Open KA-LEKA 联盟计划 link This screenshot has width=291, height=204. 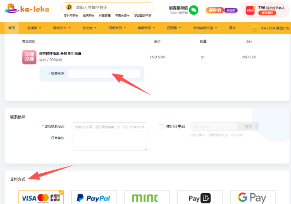pos(275,28)
